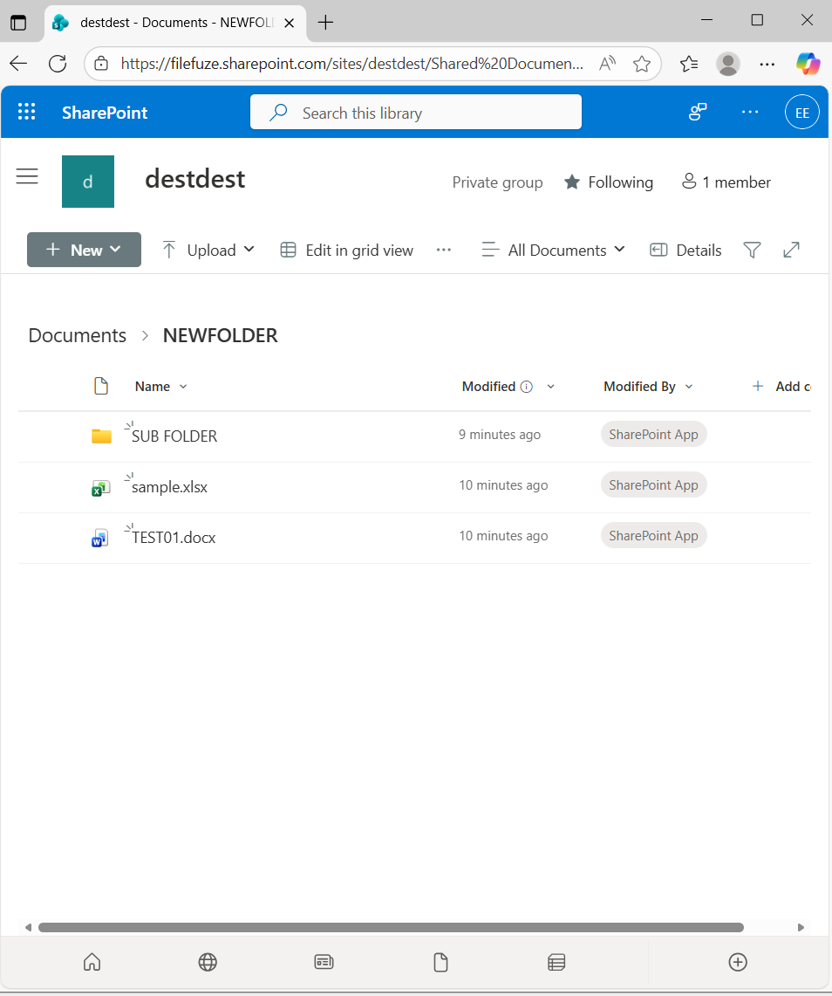Select the destdest - Documents browser tab
This screenshot has height=996, width=832.
(x=176, y=23)
